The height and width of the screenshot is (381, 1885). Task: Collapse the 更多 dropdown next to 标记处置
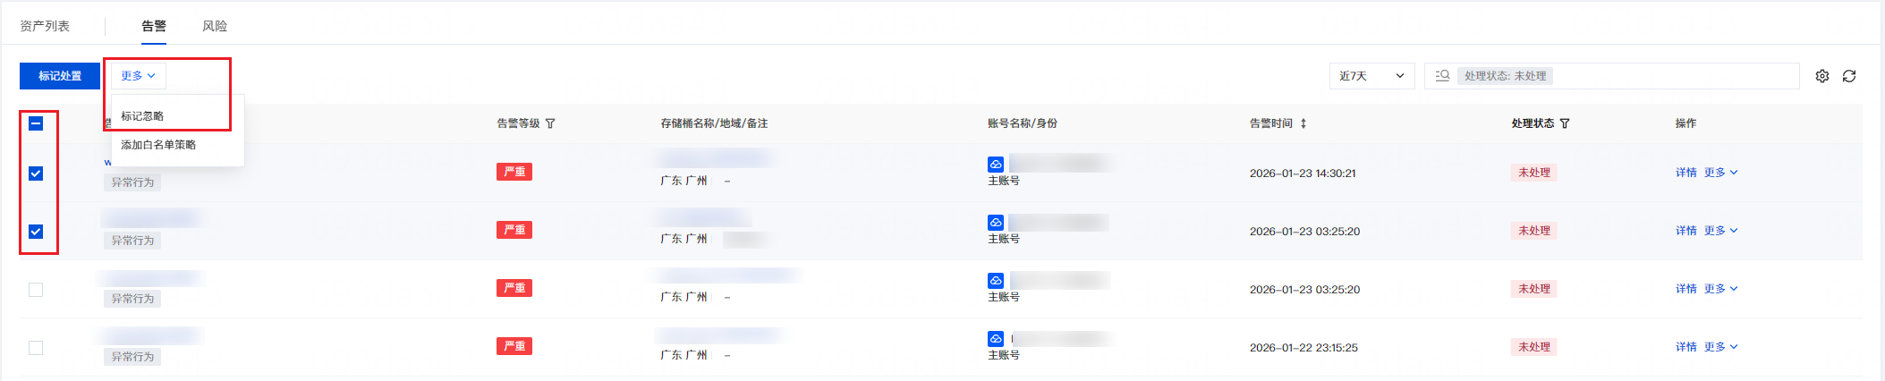[x=139, y=76]
